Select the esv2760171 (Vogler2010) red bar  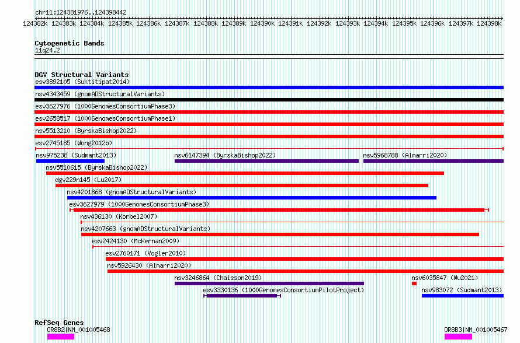[305, 259]
